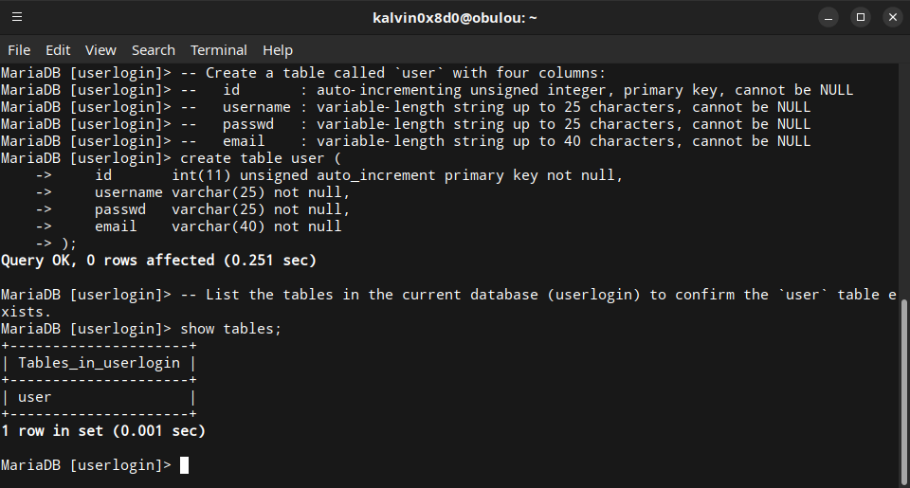Click the window title kalvin0x8d0@obulou
This screenshot has height=488, width=910.
[455, 17]
